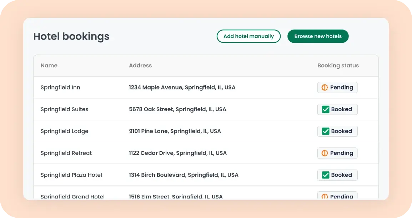Click Springfield Grand Hotel's status badge
Image resolution: width=412 pixels, height=218 pixels.
point(337,196)
